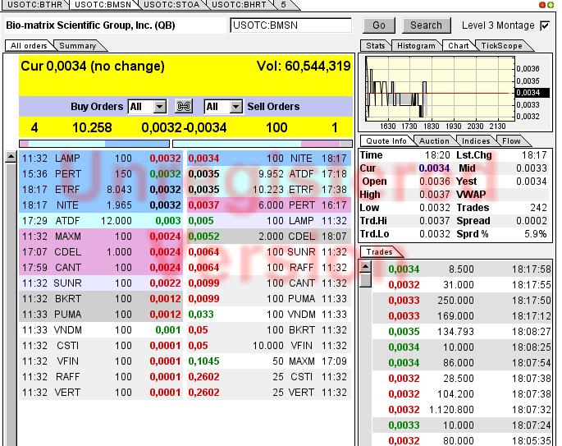Screen dimensions: 562x446
Task: Open the Sell Orders All dropdown
Action: click(x=223, y=107)
